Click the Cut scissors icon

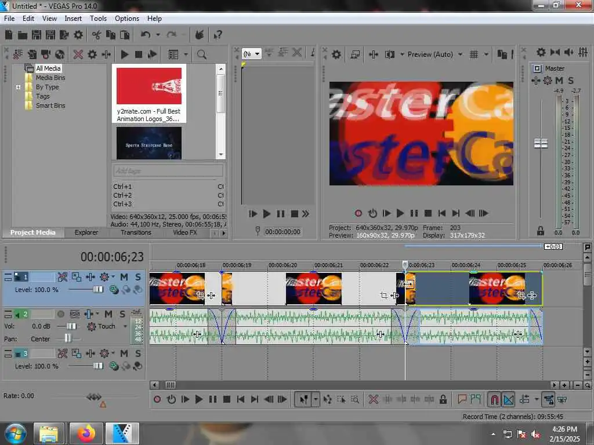point(96,35)
